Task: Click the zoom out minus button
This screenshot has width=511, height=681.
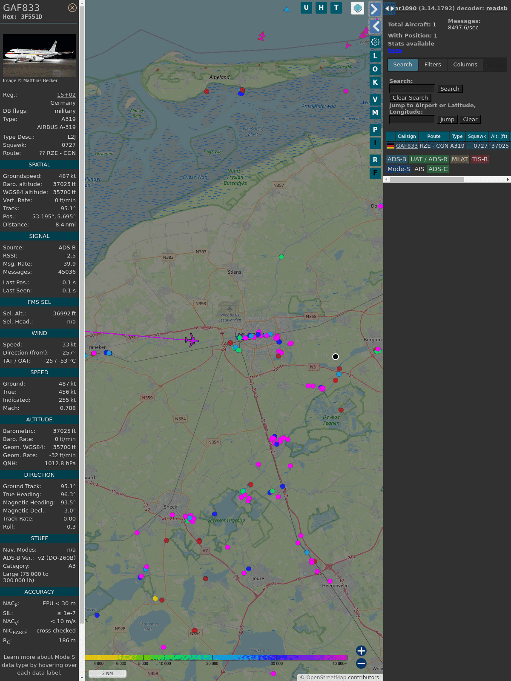Action: pyautogui.click(x=361, y=663)
